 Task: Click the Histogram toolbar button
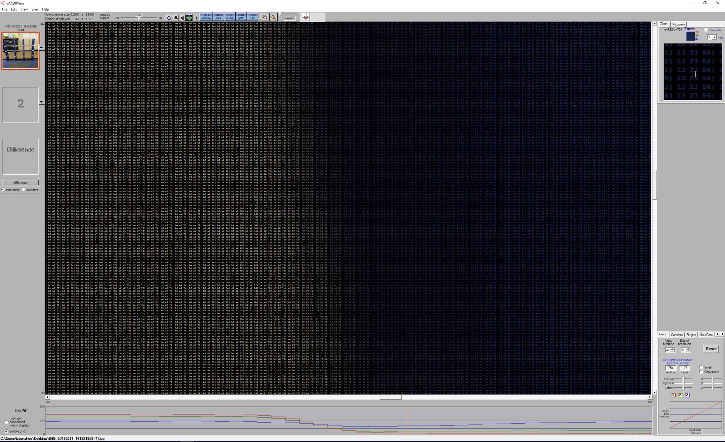[241, 16]
